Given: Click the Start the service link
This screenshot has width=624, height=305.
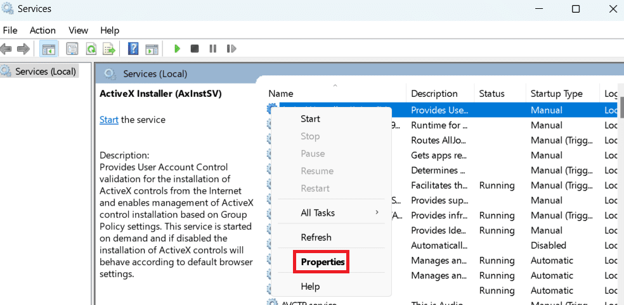Looking at the screenshot, I should point(108,120).
